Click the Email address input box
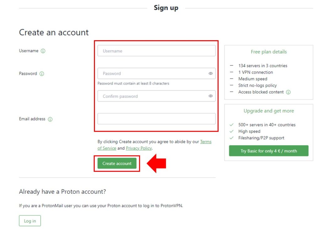Viewport: 321px width, 229px height. click(156, 119)
